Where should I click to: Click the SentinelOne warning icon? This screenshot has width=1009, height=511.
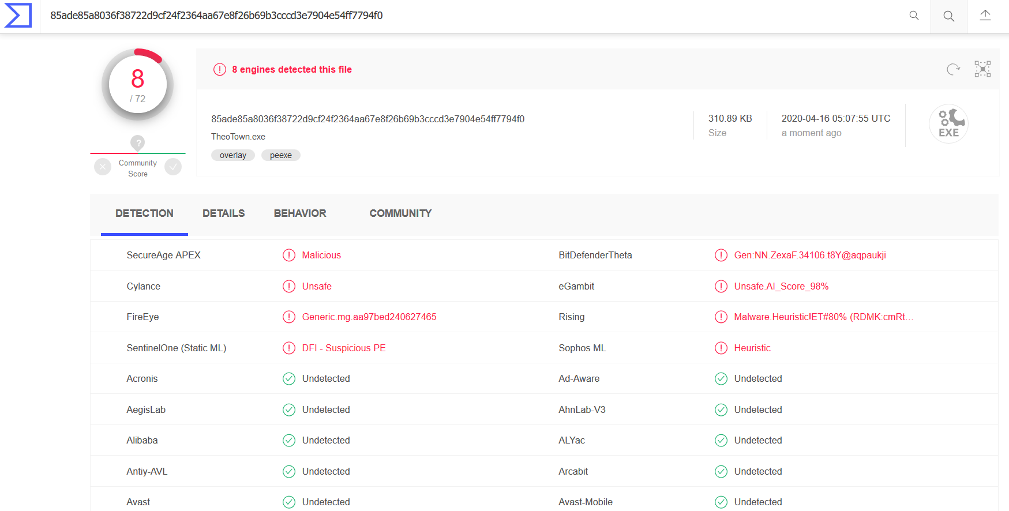tap(289, 348)
